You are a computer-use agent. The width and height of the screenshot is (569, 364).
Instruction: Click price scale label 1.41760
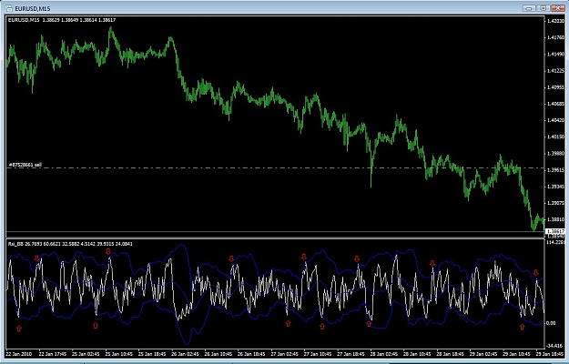(x=555, y=37)
